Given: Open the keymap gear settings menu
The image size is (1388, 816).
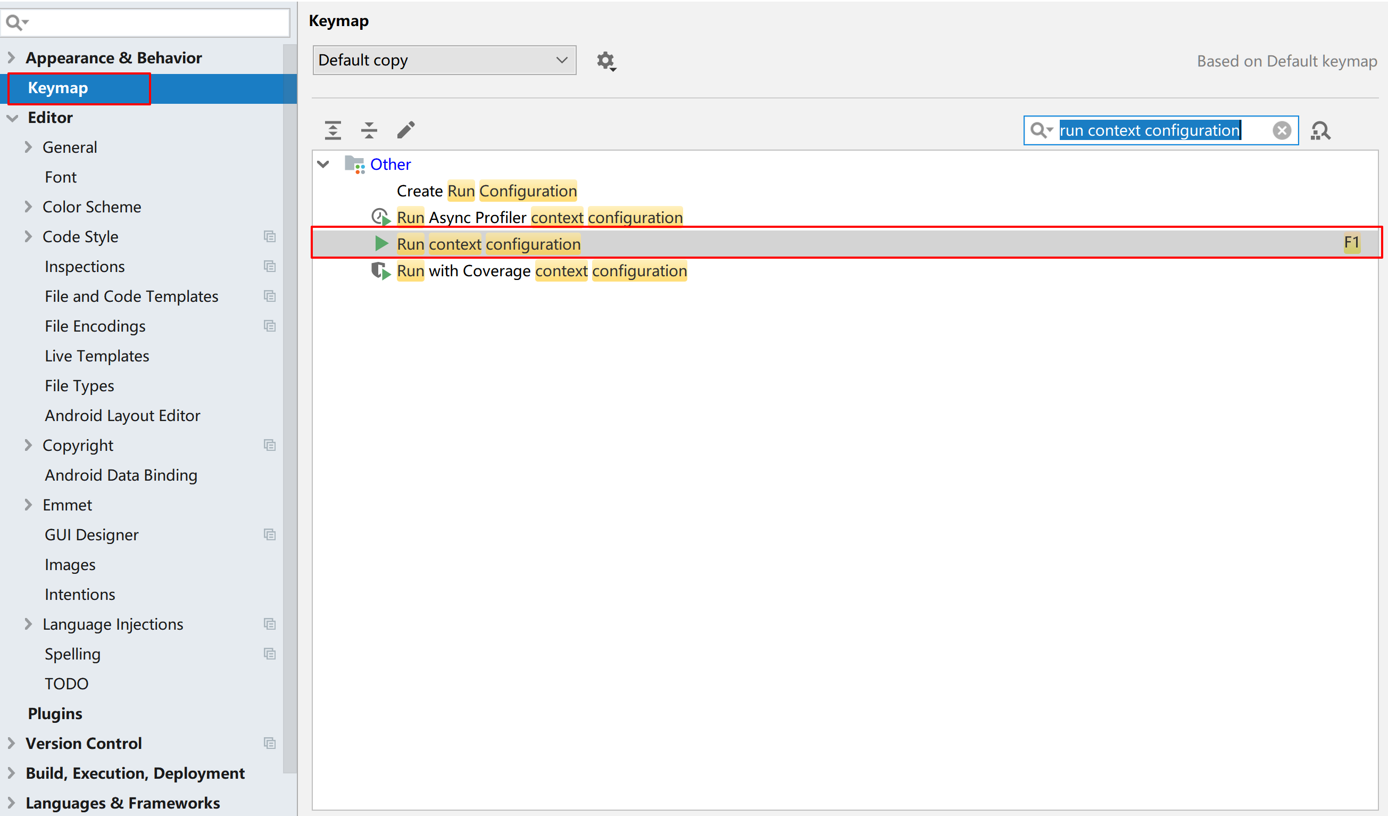Looking at the screenshot, I should pyautogui.click(x=606, y=61).
